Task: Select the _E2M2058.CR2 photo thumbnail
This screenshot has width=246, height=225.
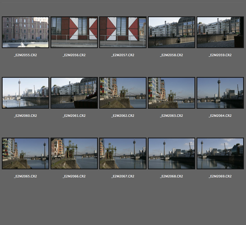Action: pyautogui.click(x=172, y=32)
